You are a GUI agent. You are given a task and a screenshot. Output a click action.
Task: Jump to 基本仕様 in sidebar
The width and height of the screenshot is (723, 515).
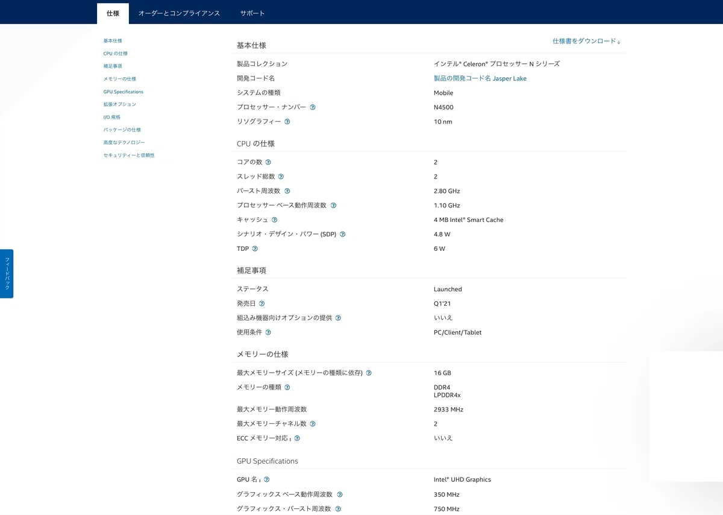click(x=113, y=41)
